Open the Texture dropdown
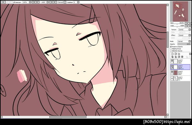Image resolution: width=192 pixels, height=125 pixels. (x=185, y=30)
